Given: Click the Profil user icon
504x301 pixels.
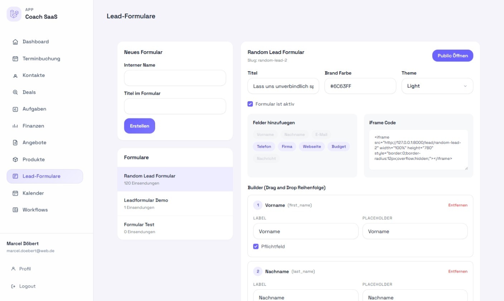Looking at the screenshot, I should (13, 269).
